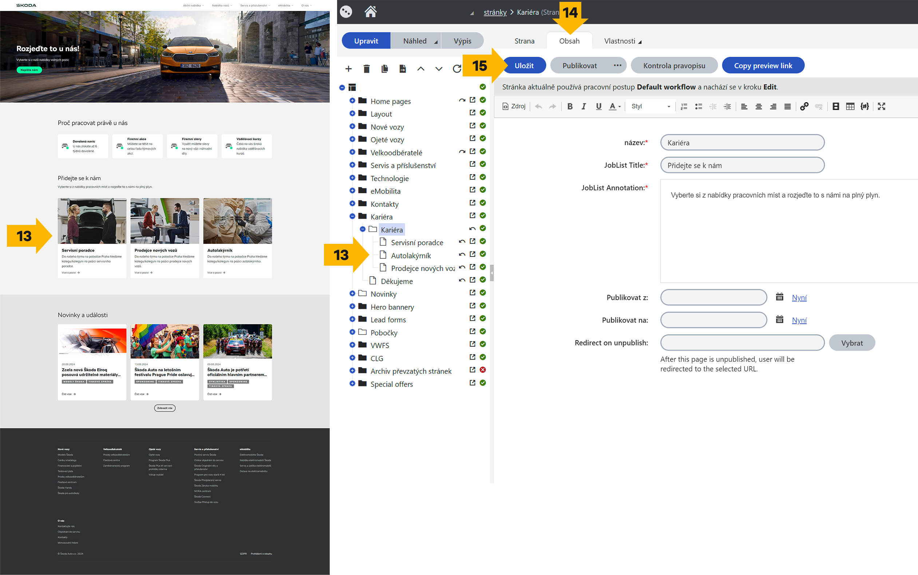Screen dimensions: 918x575
Task: Collapse the Kariéra parent folder
Action: click(352, 217)
